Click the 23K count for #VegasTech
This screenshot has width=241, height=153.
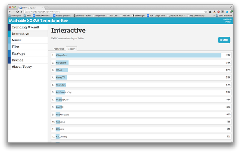(228, 55)
